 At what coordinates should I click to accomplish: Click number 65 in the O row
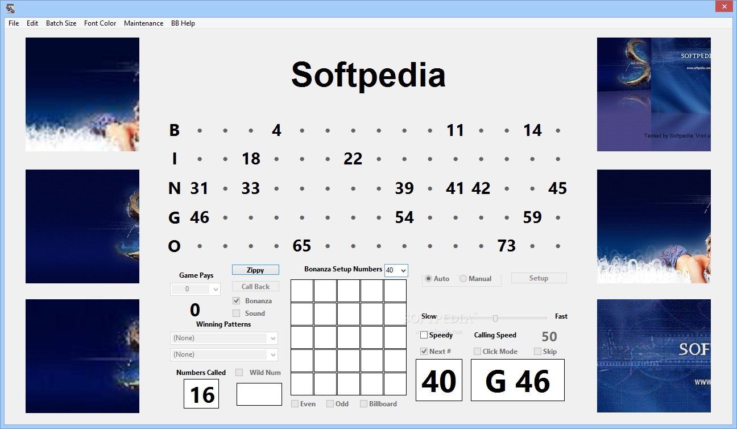302,246
